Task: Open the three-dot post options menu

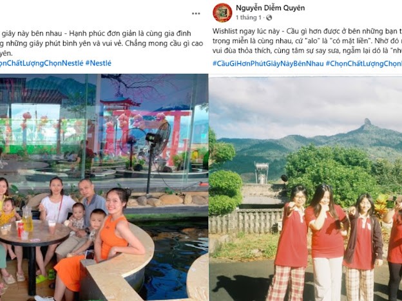Action: click(x=196, y=14)
